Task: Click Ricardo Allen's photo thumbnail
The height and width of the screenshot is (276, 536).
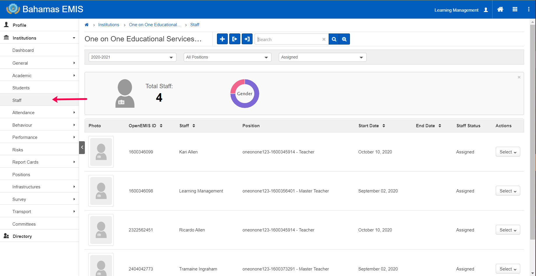Action: point(101,230)
